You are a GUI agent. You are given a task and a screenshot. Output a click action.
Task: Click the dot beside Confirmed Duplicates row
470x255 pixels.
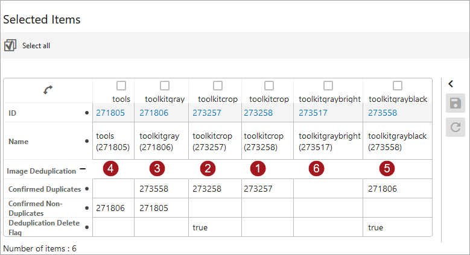(x=88, y=189)
